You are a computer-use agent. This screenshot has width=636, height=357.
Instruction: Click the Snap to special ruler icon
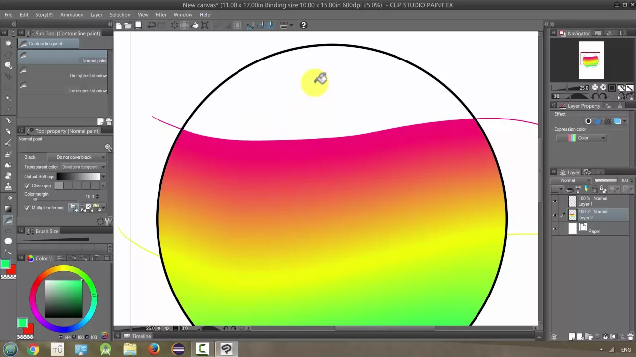click(x=260, y=25)
